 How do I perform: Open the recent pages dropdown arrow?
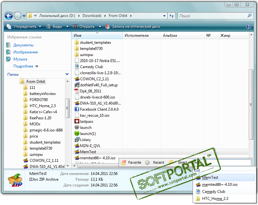point(24,16)
